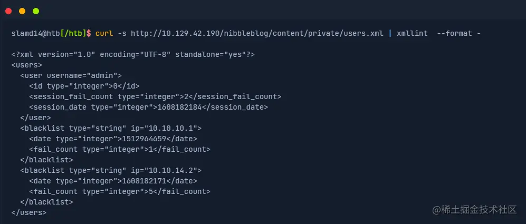This screenshot has height=224, width=526.
Task: Click the blacklist entry with ip 10.10.14.2
Action: 111,170
